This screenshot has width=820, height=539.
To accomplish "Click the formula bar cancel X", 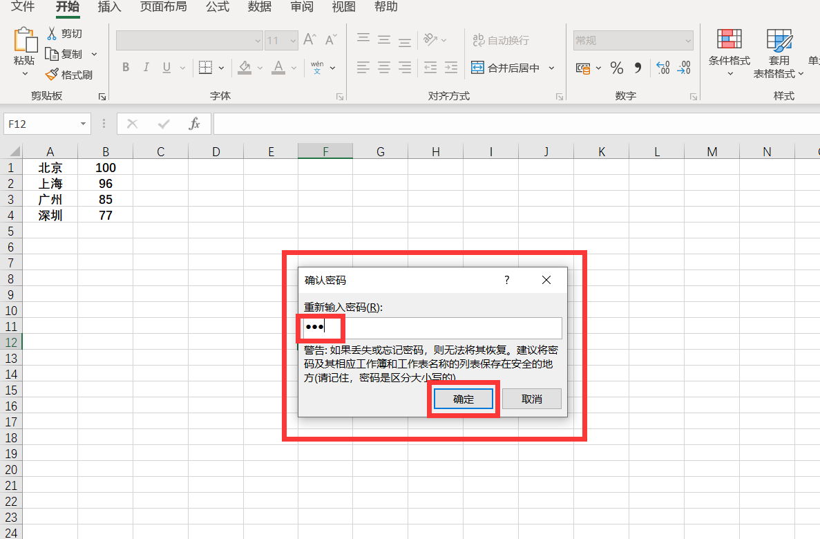I will [133, 124].
